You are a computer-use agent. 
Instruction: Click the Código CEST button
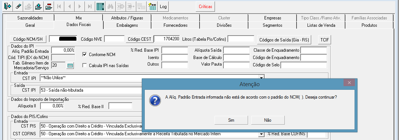tap(139, 39)
